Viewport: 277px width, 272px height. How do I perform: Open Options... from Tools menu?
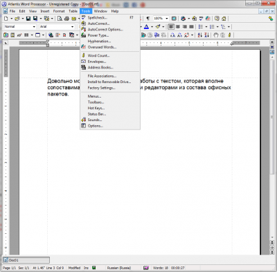tap(110, 126)
